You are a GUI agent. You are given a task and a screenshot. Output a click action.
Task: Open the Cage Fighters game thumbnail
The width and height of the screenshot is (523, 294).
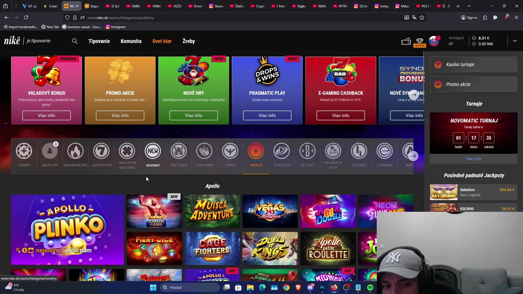click(x=212, y=249)
